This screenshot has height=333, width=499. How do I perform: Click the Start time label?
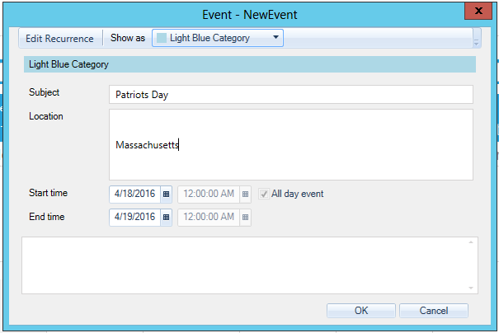pos(49,193)
